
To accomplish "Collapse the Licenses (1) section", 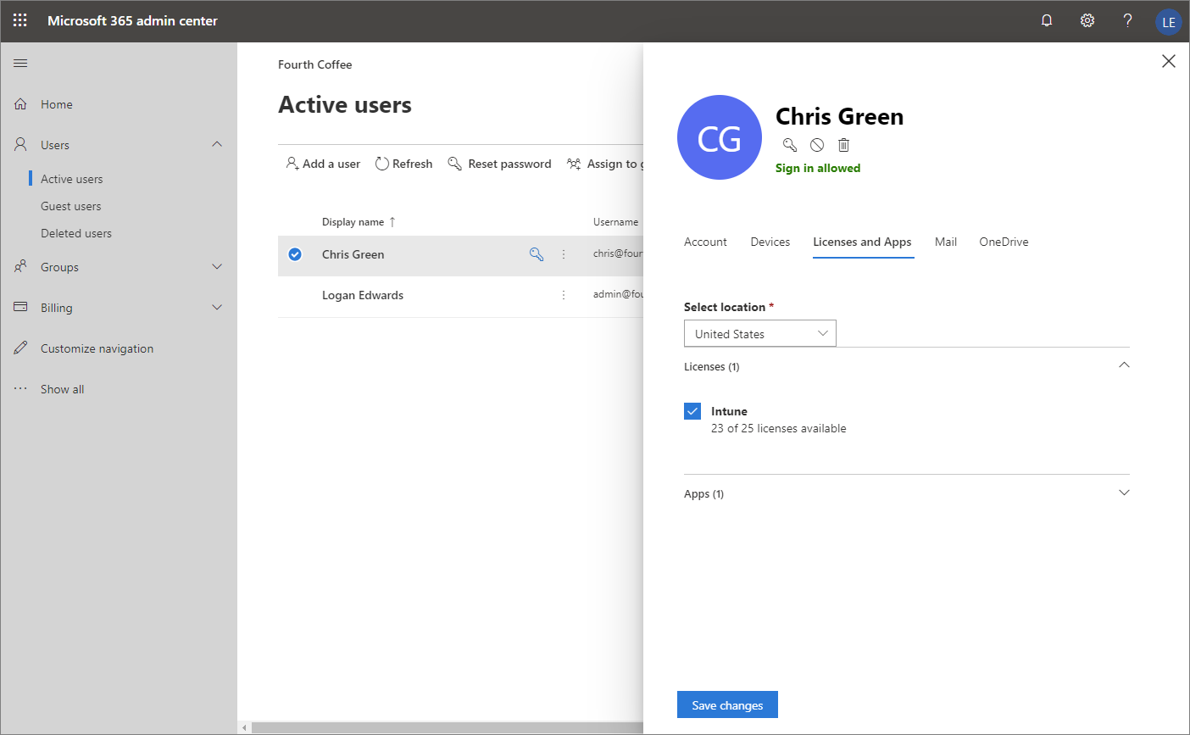I will [1124, 365].
